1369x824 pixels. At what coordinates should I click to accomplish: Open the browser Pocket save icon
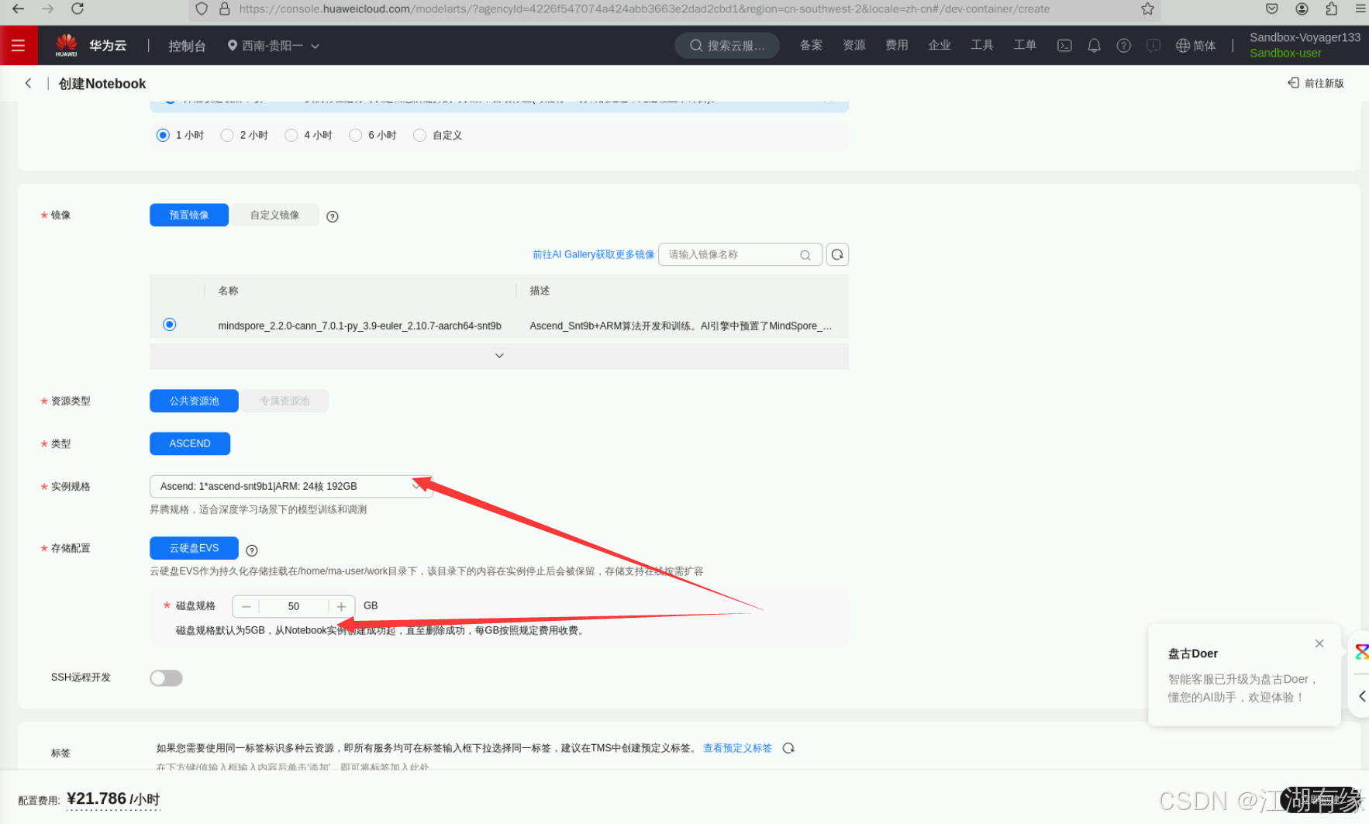click(x=1272, y=9)
